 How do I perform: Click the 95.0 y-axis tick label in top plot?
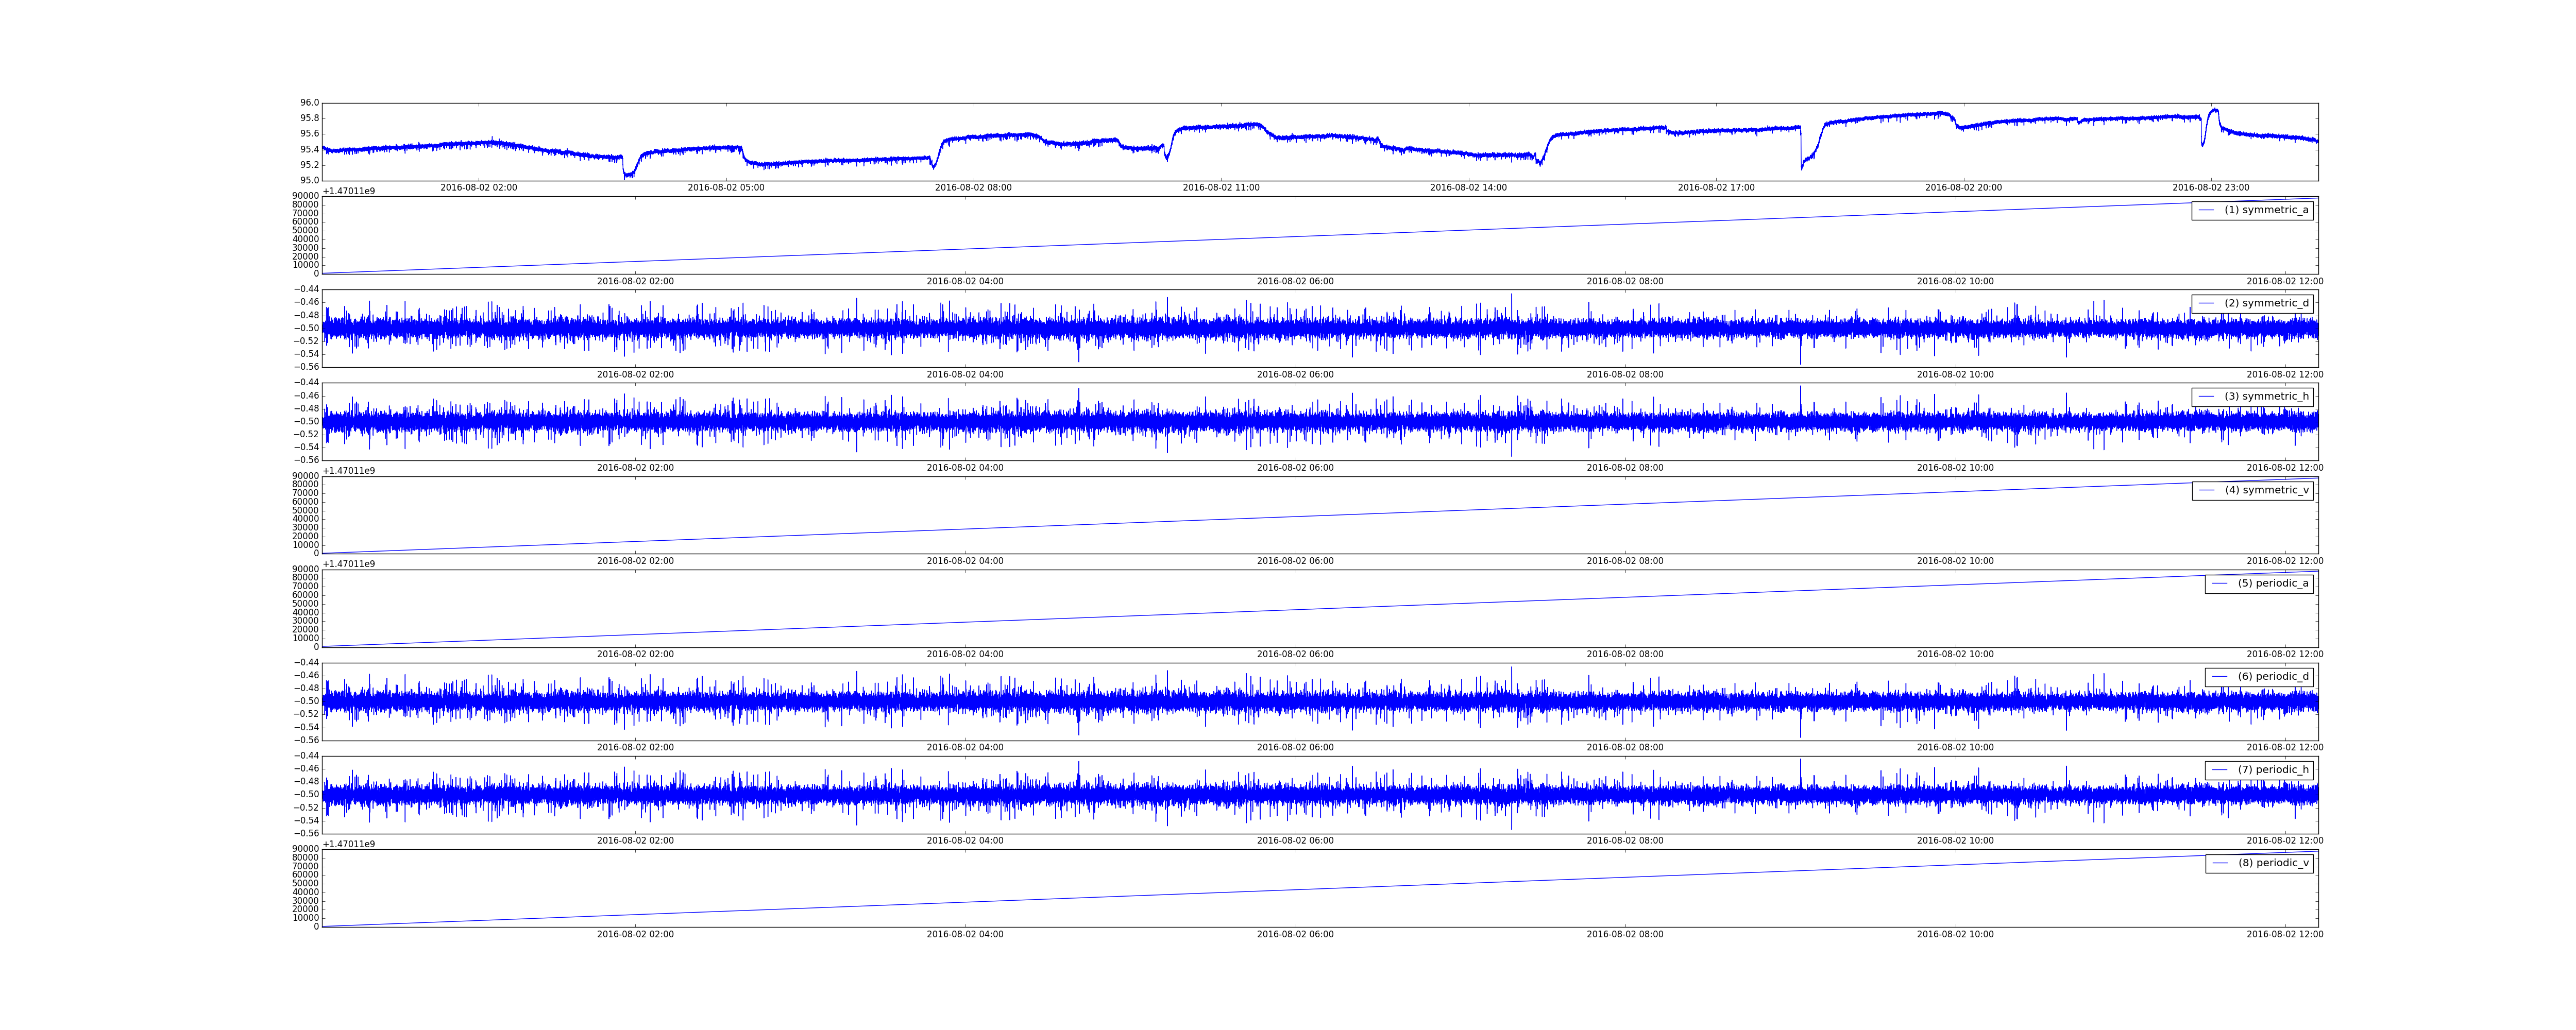pyautogui.click(x=309, y=181)
